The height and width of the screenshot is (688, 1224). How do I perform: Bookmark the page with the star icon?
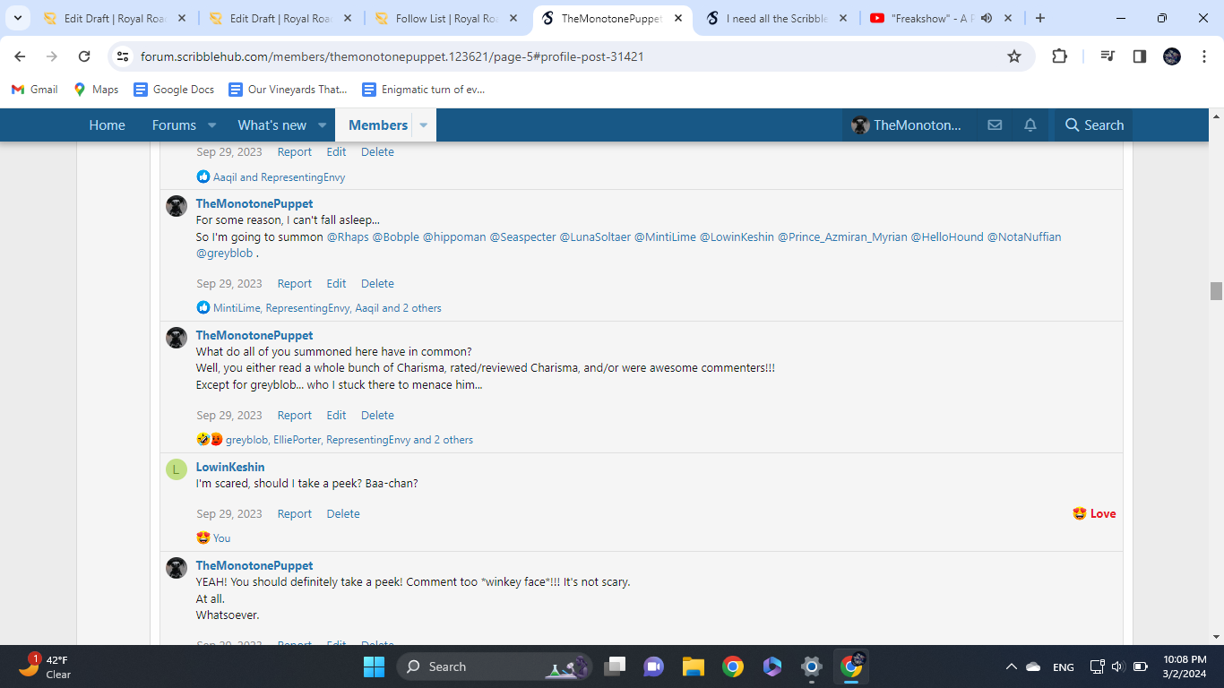pyautogui.click(x=1014, y=56)
